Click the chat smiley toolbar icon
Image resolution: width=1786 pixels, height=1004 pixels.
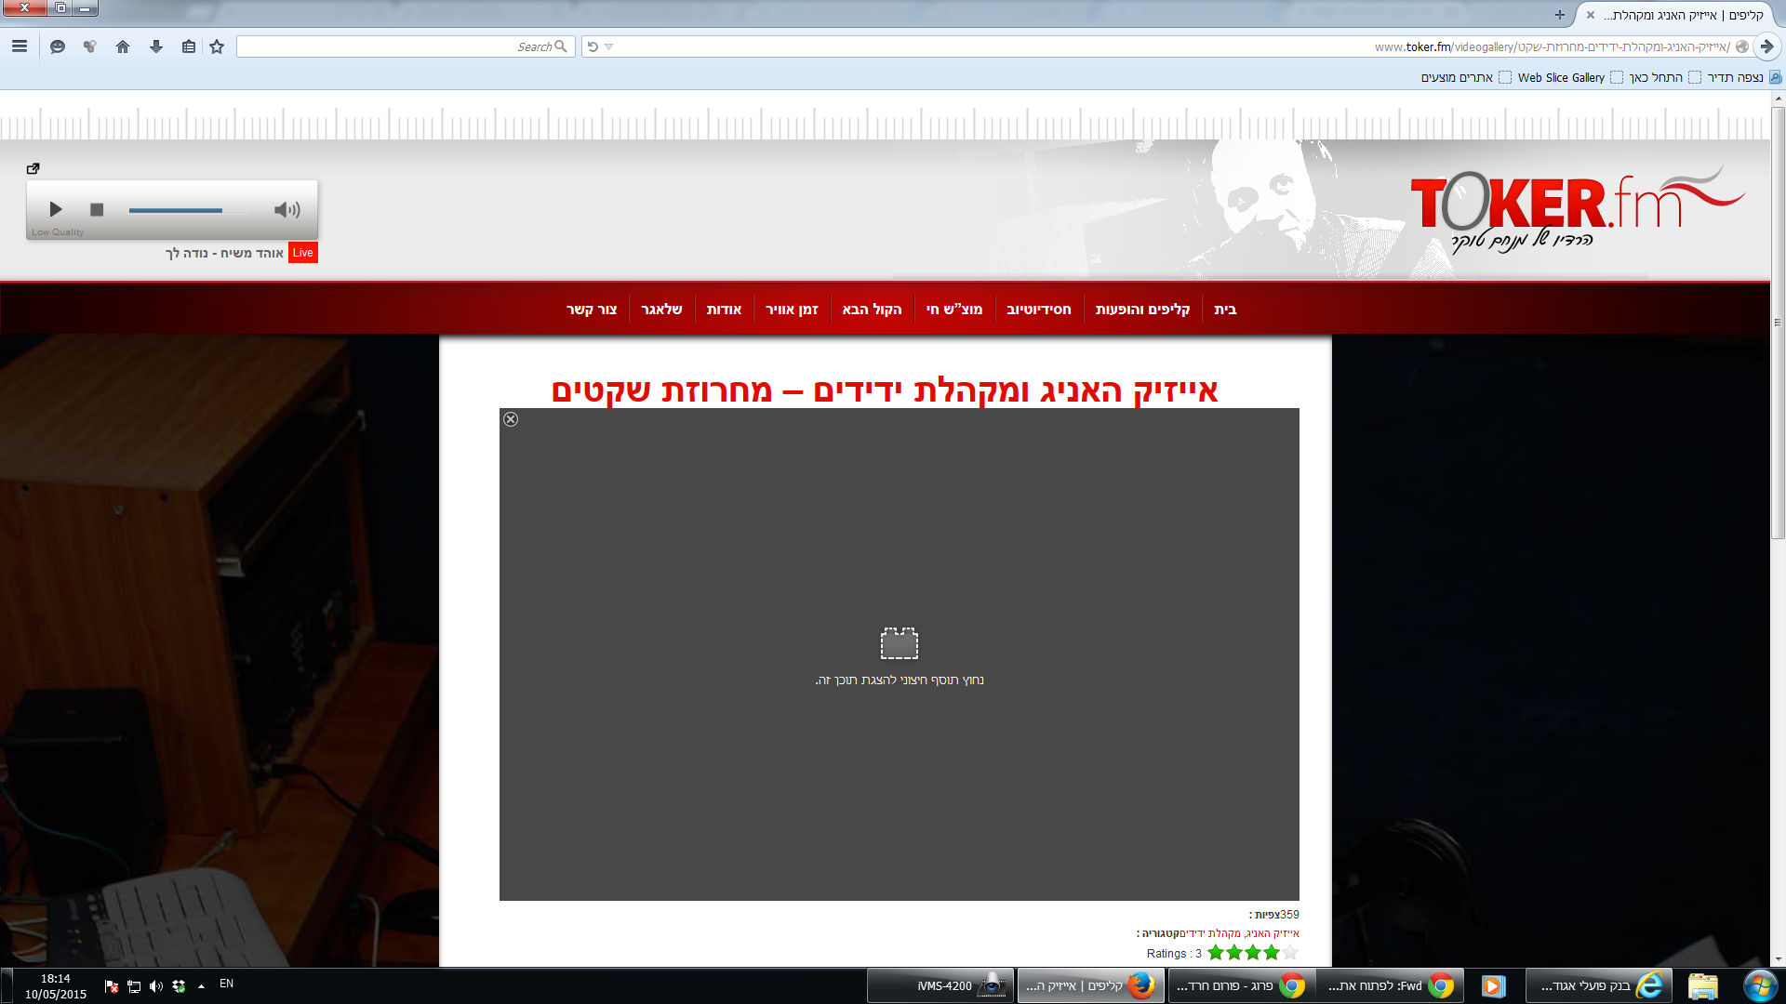(x=58, y=46)
